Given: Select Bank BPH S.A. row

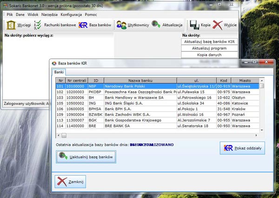Looking at the screenshot, I should [x=158, y=109].
